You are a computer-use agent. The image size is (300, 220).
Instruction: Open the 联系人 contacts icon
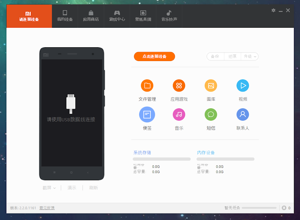(x=243, y=114)
